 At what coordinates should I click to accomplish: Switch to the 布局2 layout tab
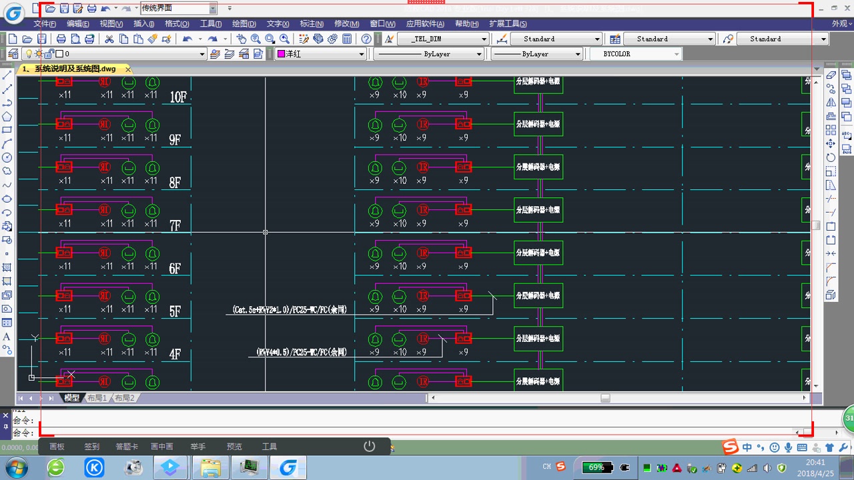(124, 398)
